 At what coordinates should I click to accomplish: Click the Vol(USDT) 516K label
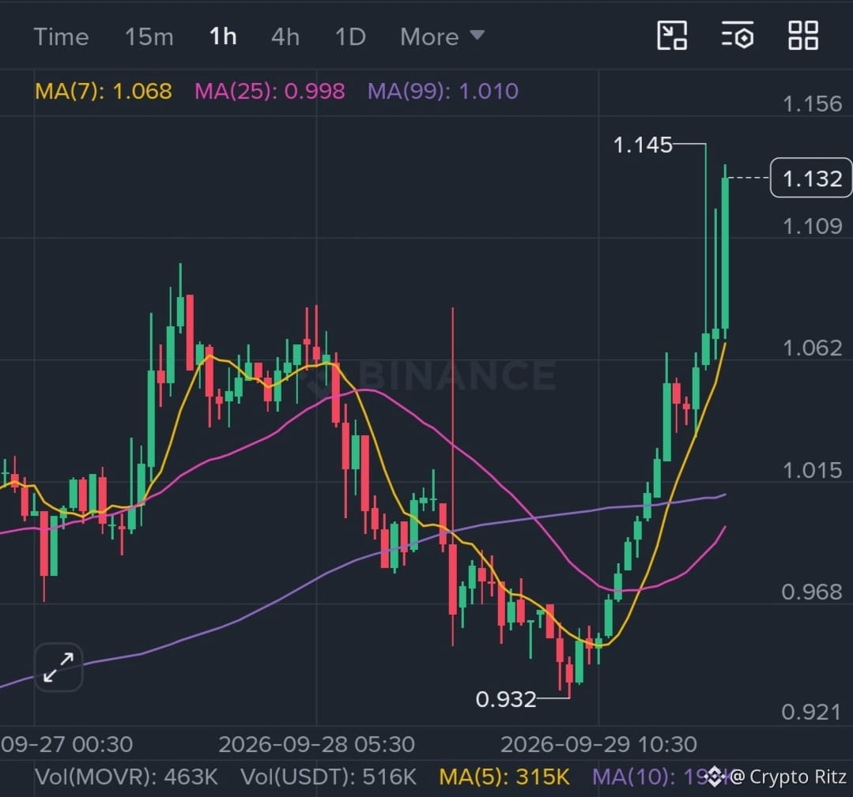click(329, 777)
